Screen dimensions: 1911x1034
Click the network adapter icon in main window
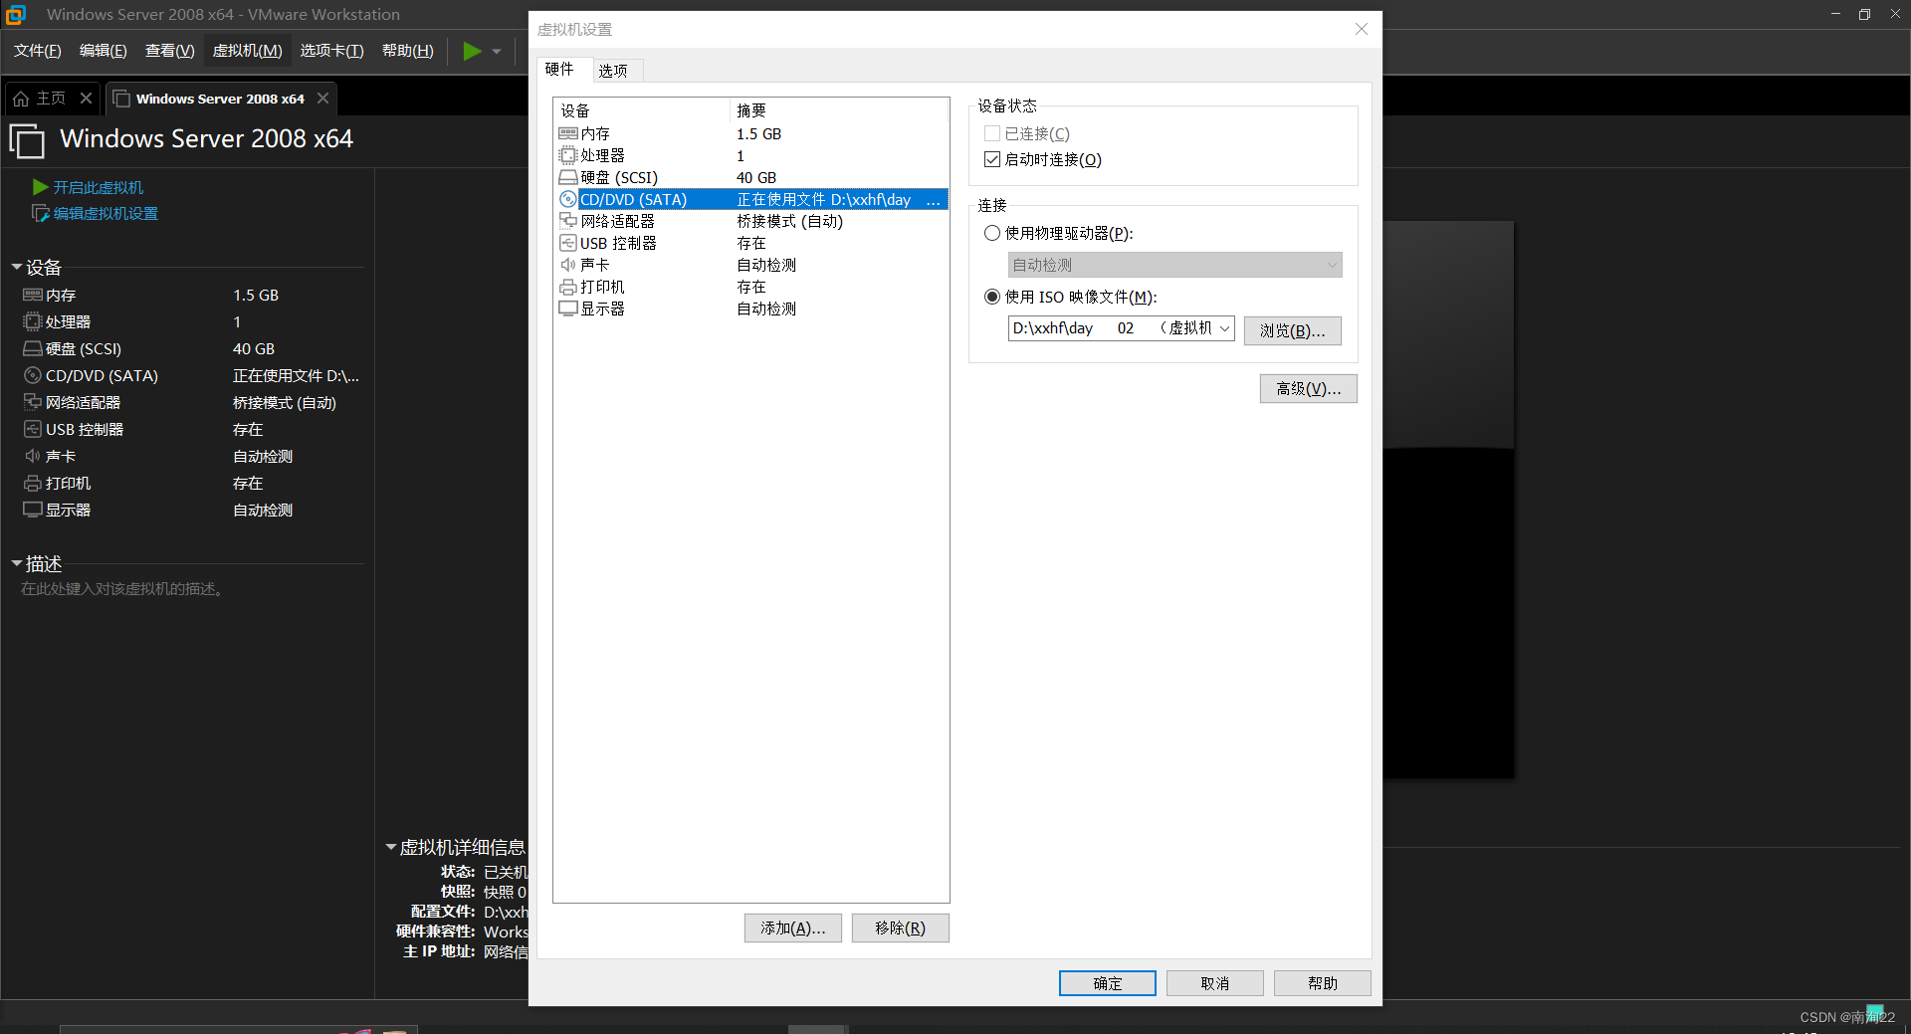pos(33,402)
